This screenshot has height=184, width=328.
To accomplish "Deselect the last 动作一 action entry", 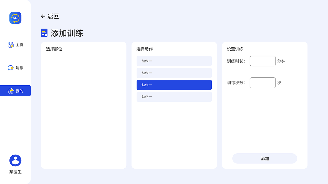I will [x=174, y=97].
